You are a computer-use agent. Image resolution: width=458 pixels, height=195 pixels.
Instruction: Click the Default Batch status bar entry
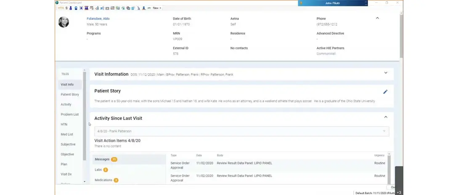click(x=375, y=193)
